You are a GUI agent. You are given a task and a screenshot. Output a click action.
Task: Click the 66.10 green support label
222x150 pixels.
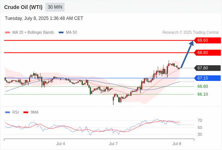[202, 94]
